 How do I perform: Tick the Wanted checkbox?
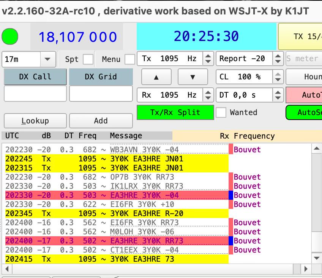click(x=221, y=112)
